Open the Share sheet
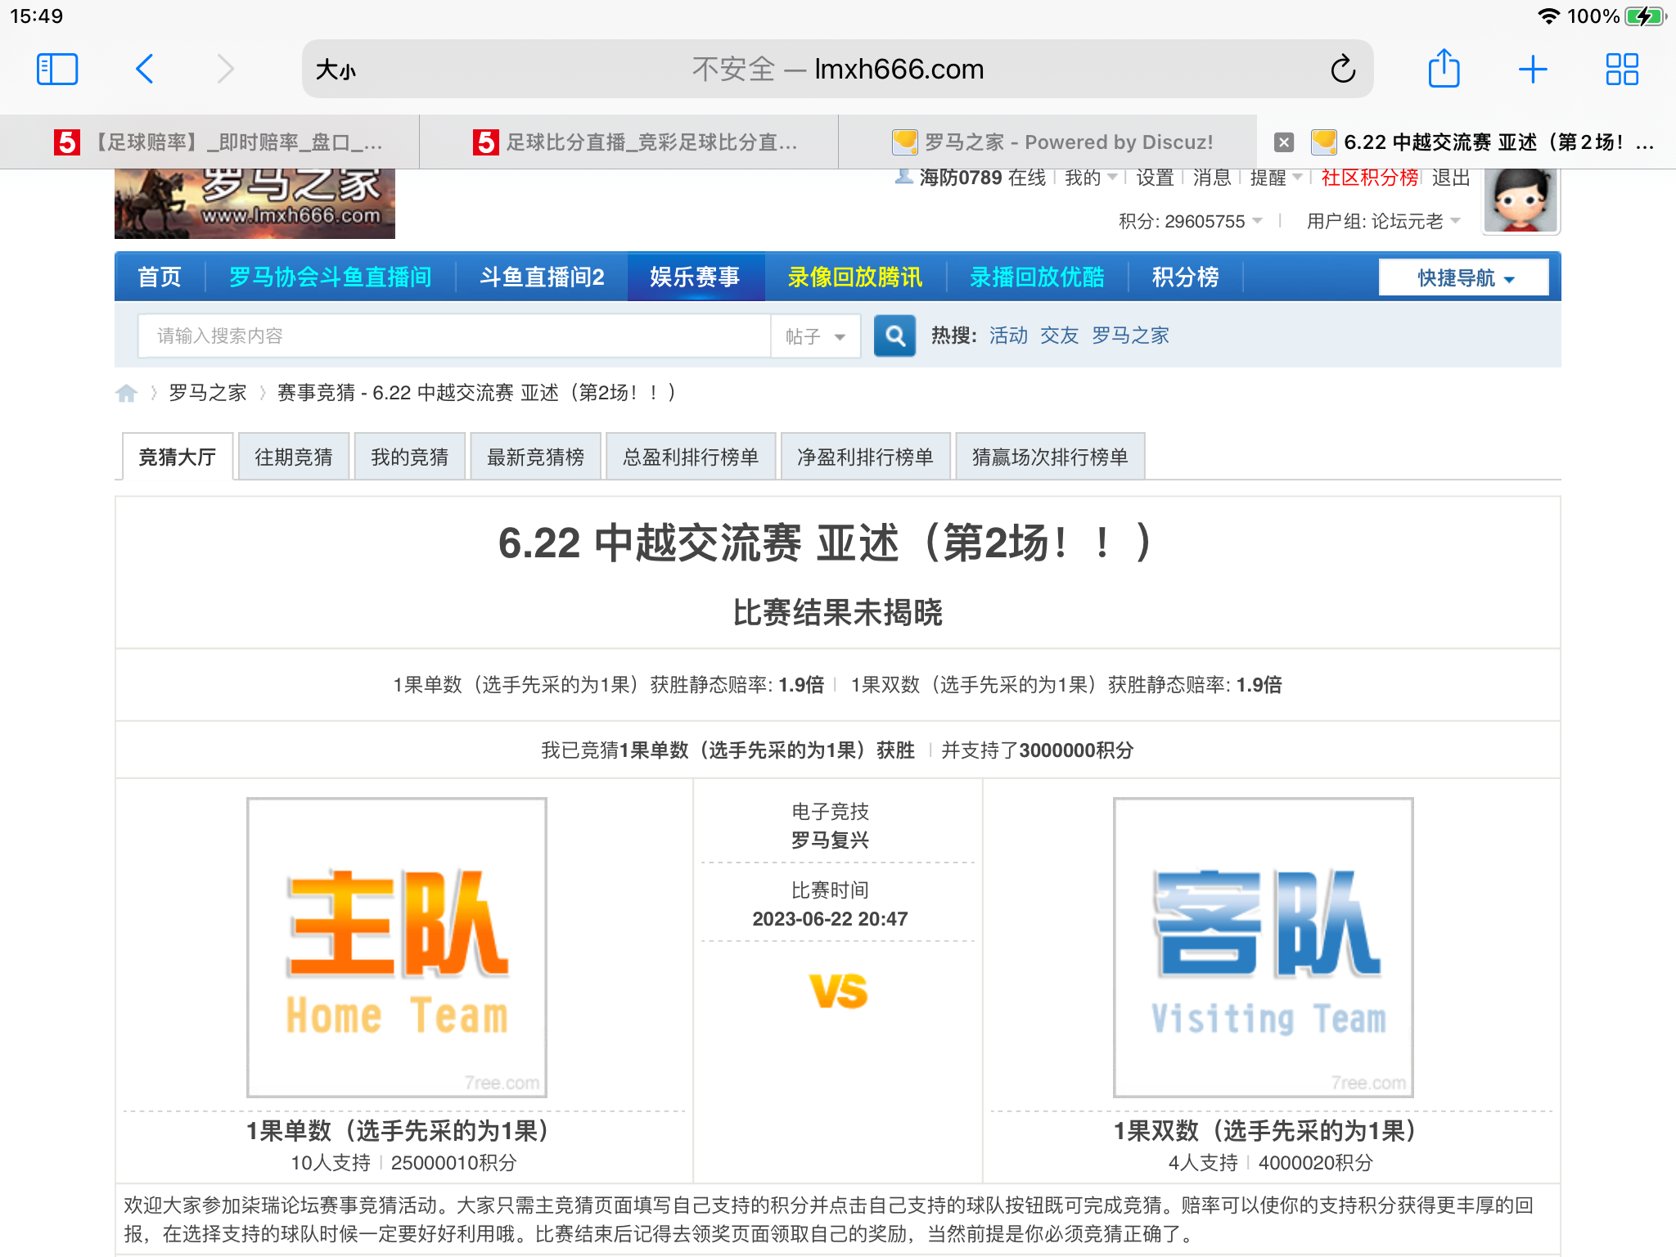The width and height of the screenshot is (1676, 1257). click(1444, 69)
